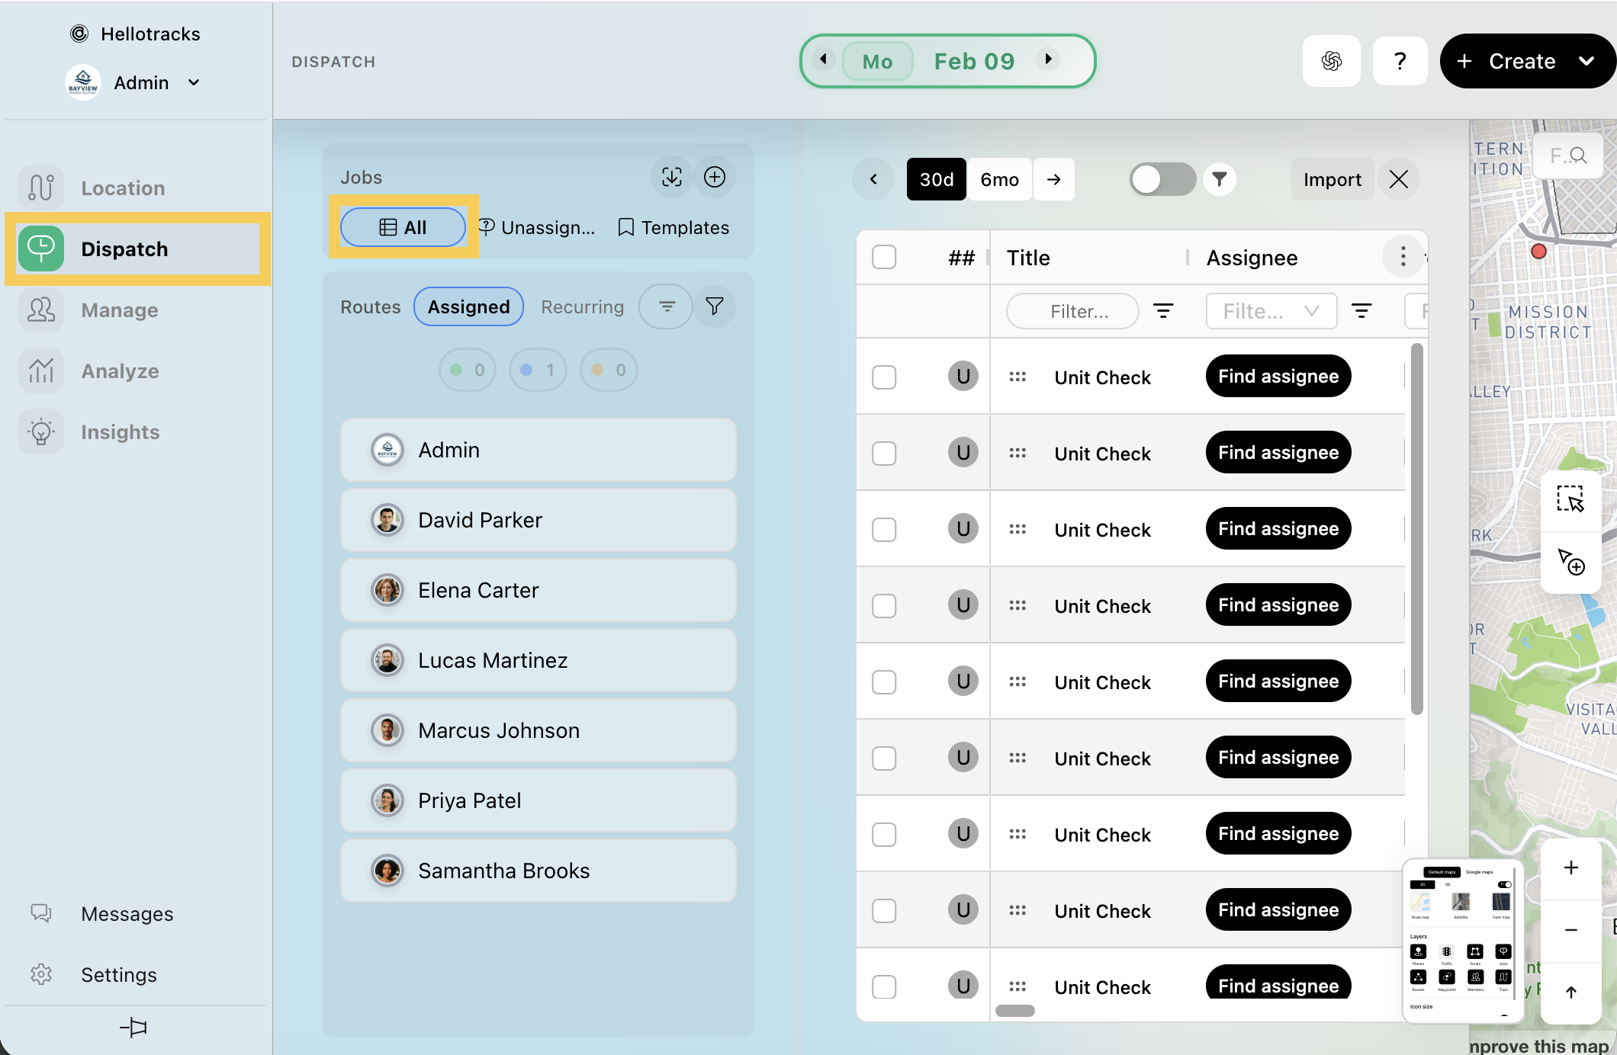This screenshot has width=1617, height=1055.
Task: Select the Recurring routes tab
Action: pyautogui.click(x=582, y=306)
